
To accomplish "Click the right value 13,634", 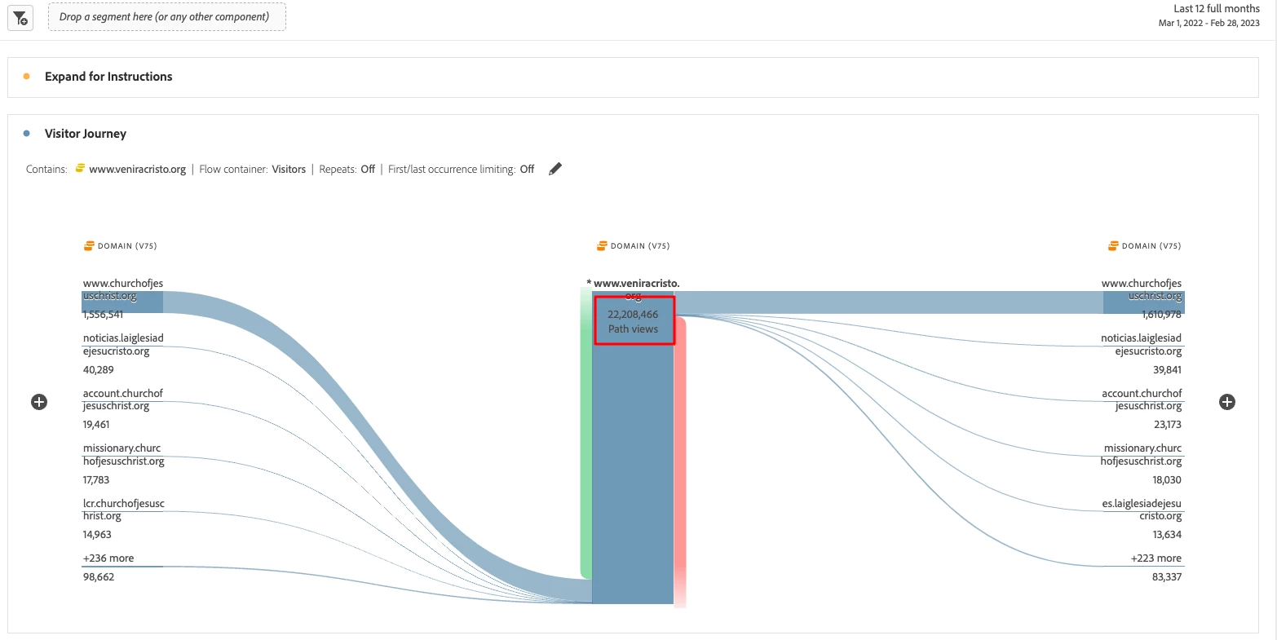I will pos(1167,535).
